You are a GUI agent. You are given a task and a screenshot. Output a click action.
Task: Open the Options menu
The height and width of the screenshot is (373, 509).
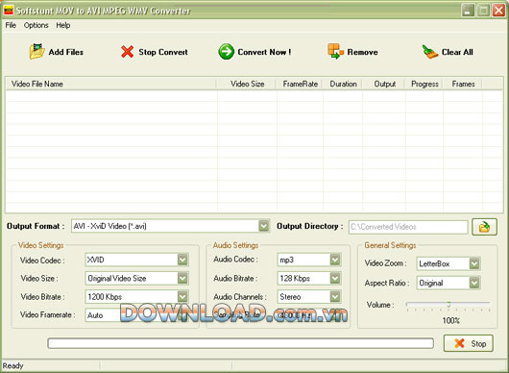tap(36, 25)
